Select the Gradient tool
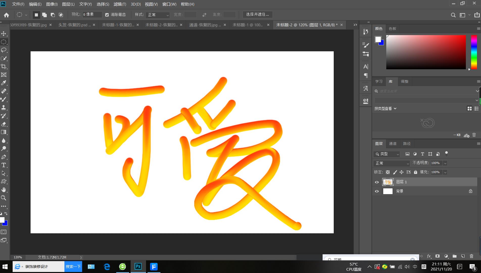The width and height of the screenshot is (481, 273). click(4, 132)
